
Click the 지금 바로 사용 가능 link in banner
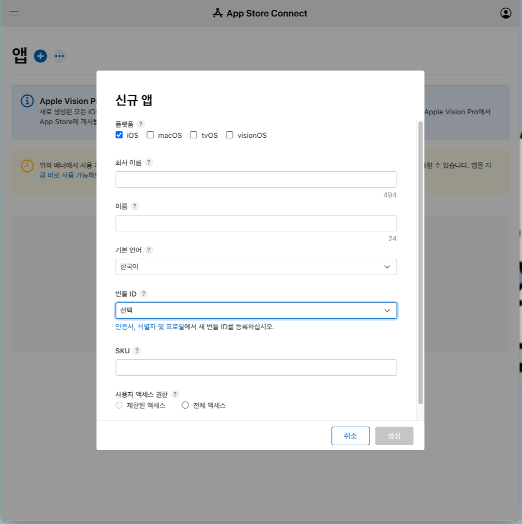[x=63, y=175]
